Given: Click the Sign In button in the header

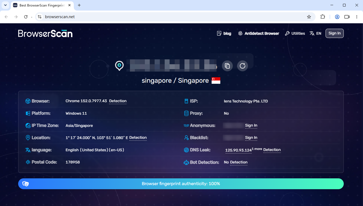Looking at the screenshot, I should 335,33.
